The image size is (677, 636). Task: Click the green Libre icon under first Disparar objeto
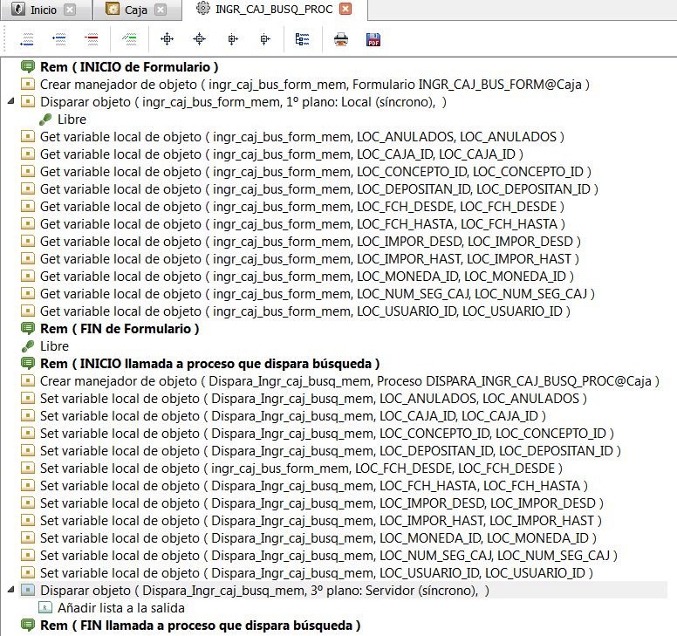click(45, 120)
